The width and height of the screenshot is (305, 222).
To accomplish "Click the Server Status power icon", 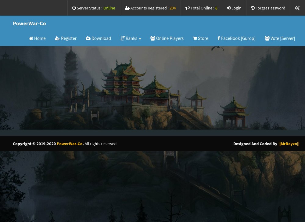I will pos(74,8).
